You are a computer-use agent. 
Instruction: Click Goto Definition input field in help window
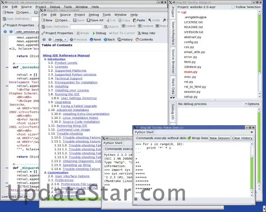point(86,26)
